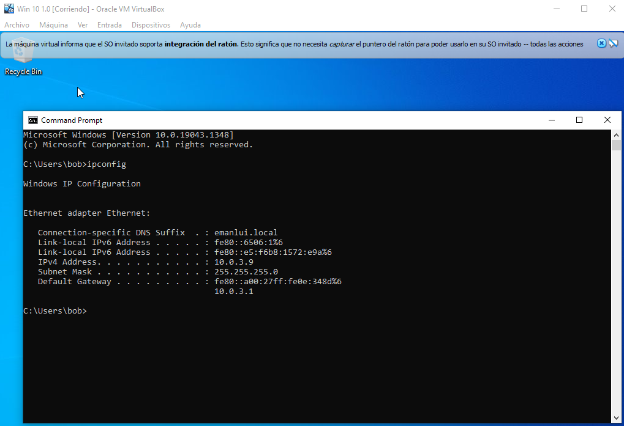Viewport: 624px width, 426px height.
Task: Open the Ver menu
Action: coord(83,25)
